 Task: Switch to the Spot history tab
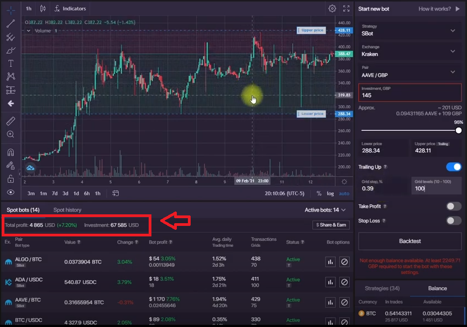tap(67, 210)
